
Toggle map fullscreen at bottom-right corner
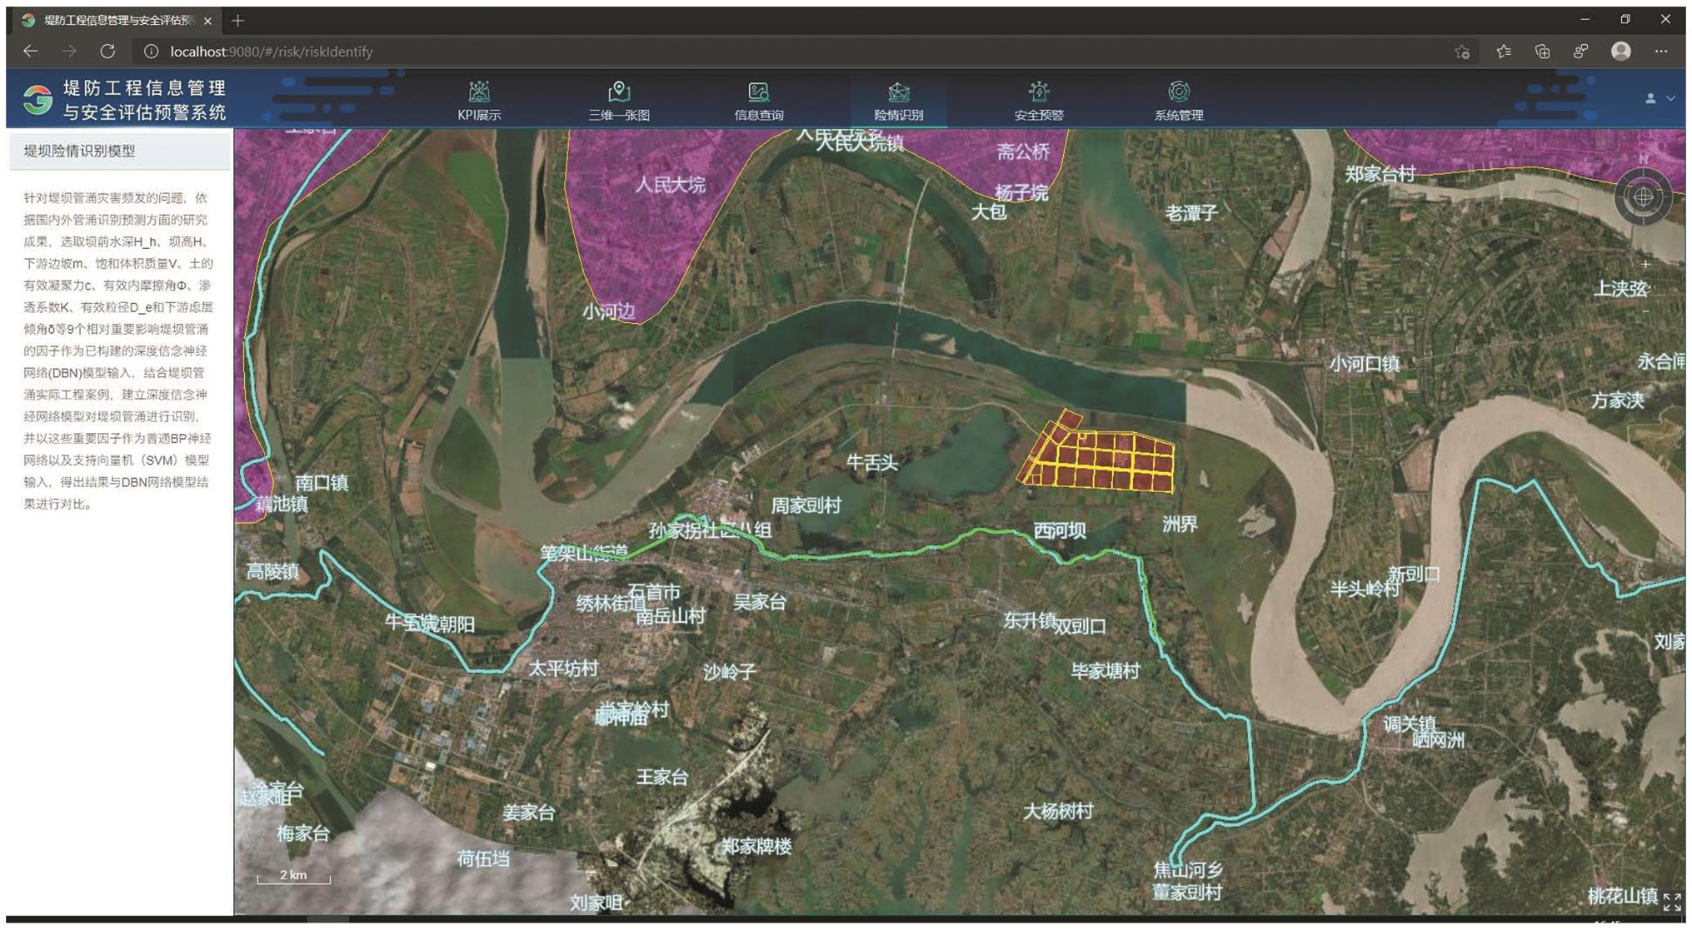click(1671, 902)
